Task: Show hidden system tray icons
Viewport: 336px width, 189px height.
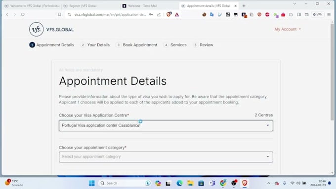Action: 268,183
